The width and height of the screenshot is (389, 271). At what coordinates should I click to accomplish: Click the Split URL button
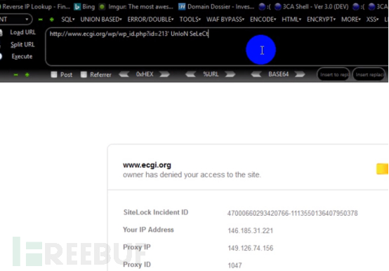[22, 45]
